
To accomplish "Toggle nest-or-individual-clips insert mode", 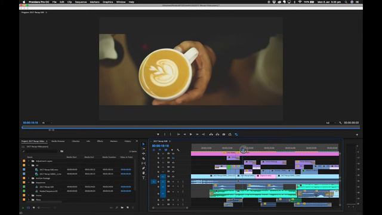I will 154,150.
